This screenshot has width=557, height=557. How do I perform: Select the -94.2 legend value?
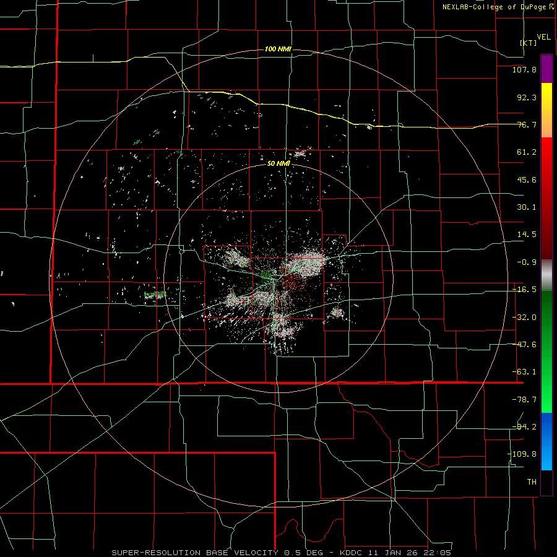pos(524,427)
